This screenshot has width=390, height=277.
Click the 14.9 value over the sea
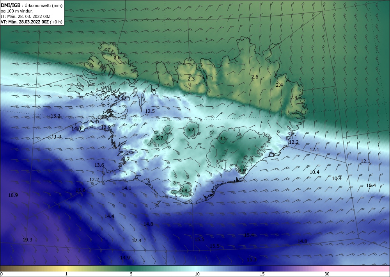click(125, 258)
